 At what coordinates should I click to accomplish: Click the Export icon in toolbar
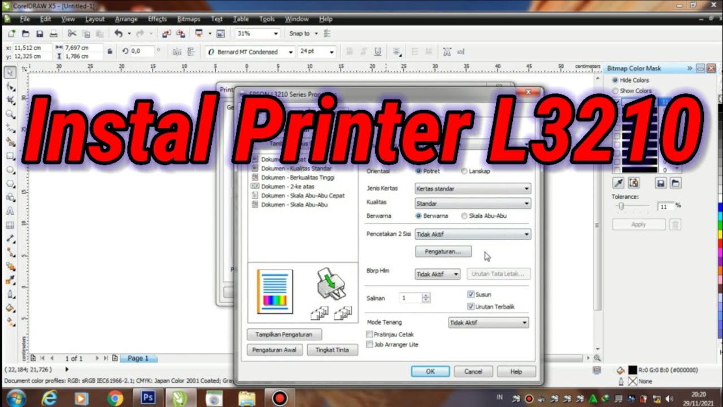180,34
